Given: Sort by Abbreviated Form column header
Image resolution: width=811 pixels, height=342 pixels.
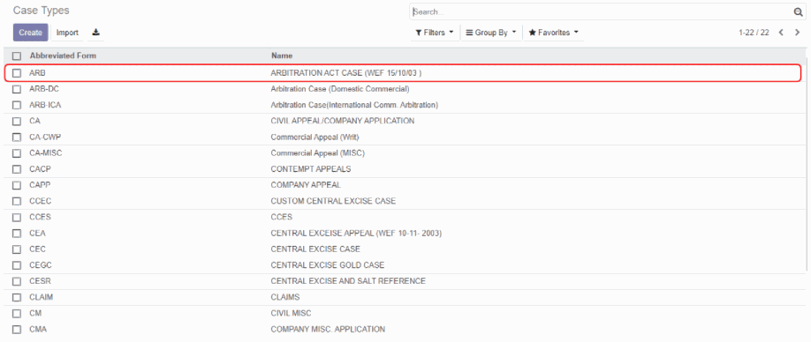Looking at the screenshot, I should pos(63,56).
